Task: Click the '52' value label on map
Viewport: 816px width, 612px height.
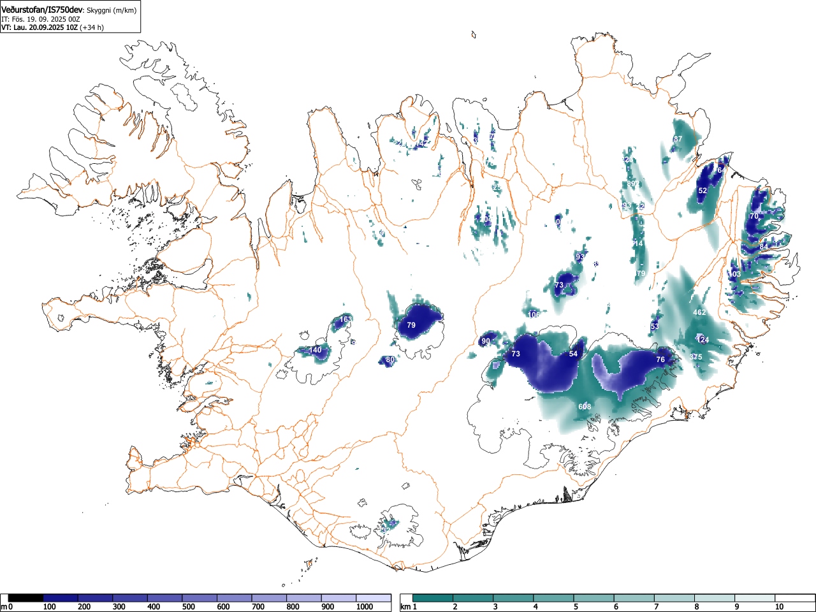Action: pyautogui.click(x=703, y=191)
